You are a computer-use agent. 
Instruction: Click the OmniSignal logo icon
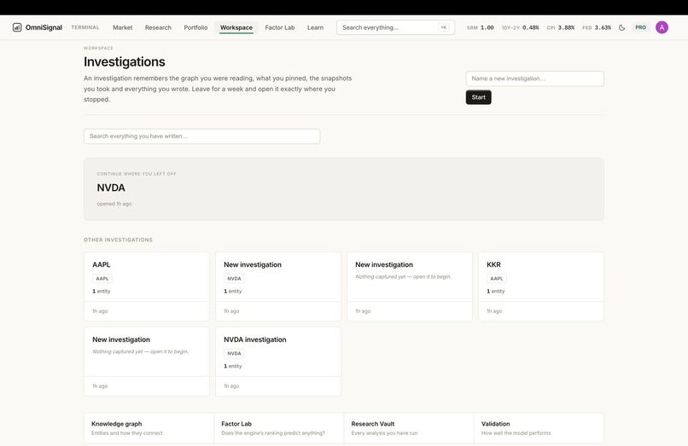17,27
